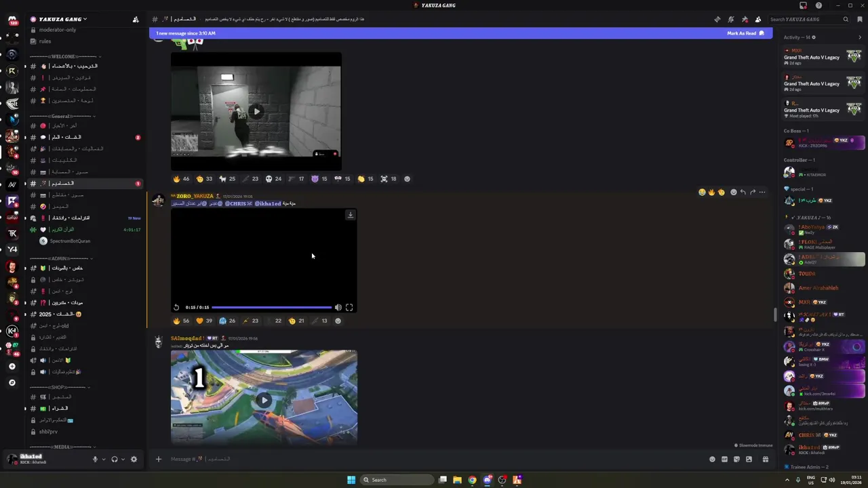Add reaction after the 18 count
868x488 pixels.
(407, 179)
